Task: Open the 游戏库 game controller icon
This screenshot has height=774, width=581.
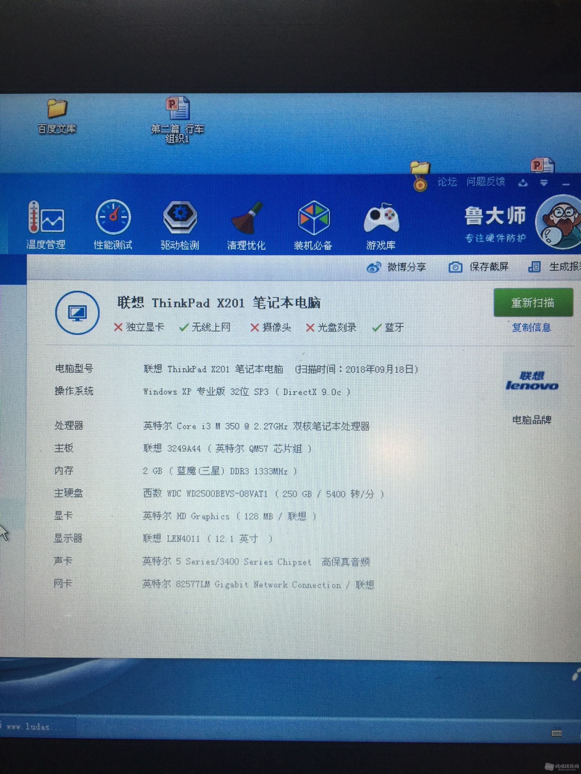Action: point(381,226)
